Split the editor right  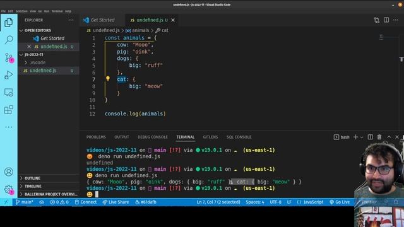pos(386,20)
